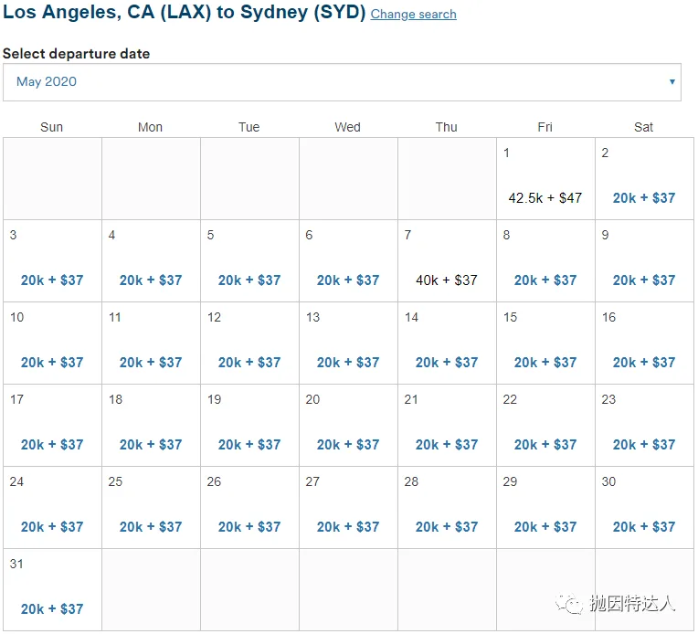
Task: Select the May 5 award price
Action: [x=249, y=280]
